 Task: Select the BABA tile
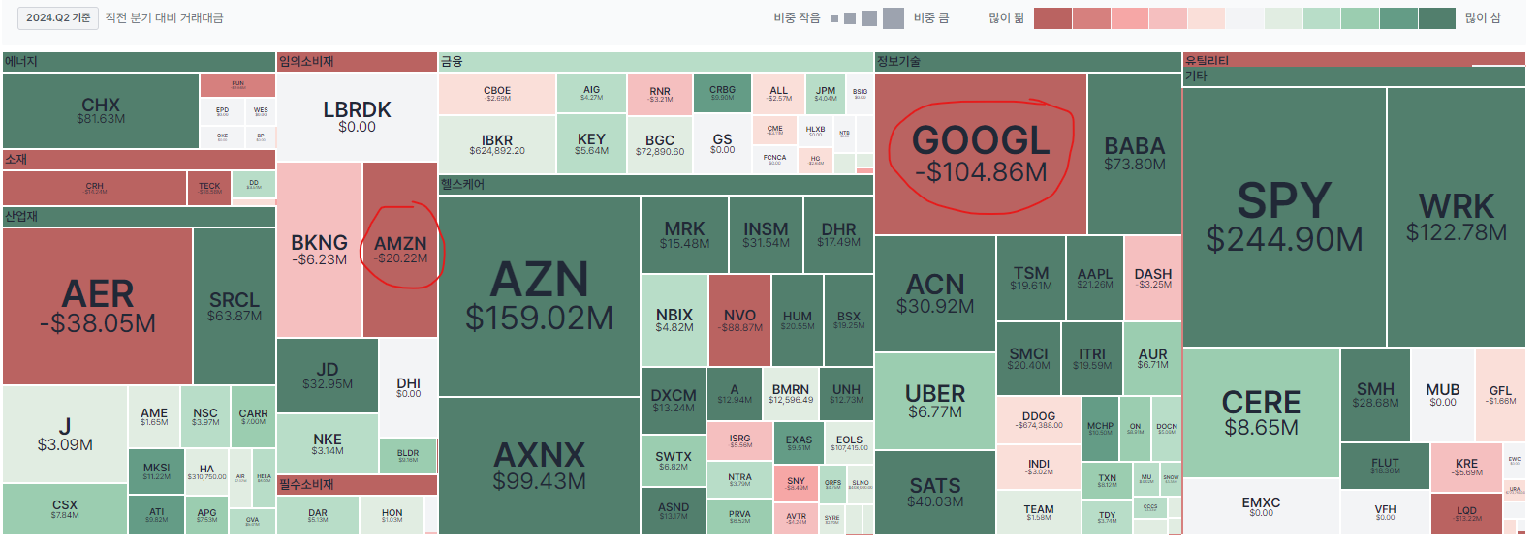(1134, 153)
